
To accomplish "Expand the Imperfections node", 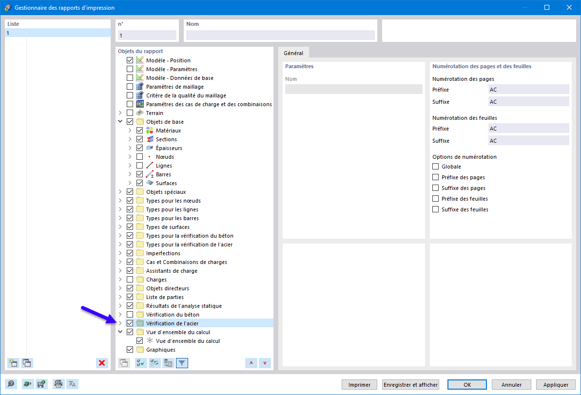I will point(120,253).
